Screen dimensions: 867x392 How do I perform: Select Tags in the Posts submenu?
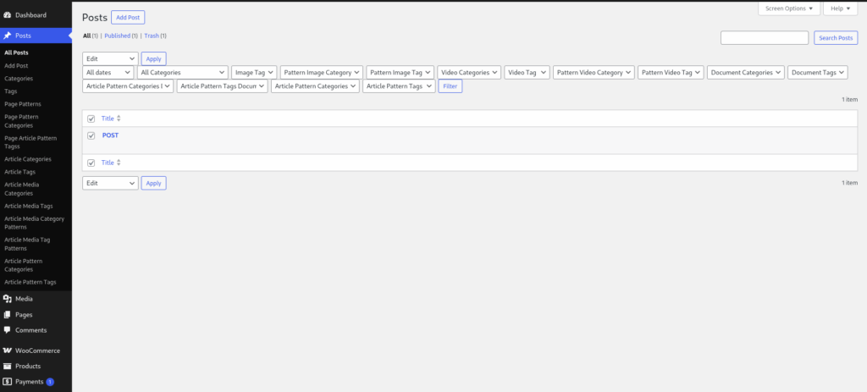tap(11, 91)
